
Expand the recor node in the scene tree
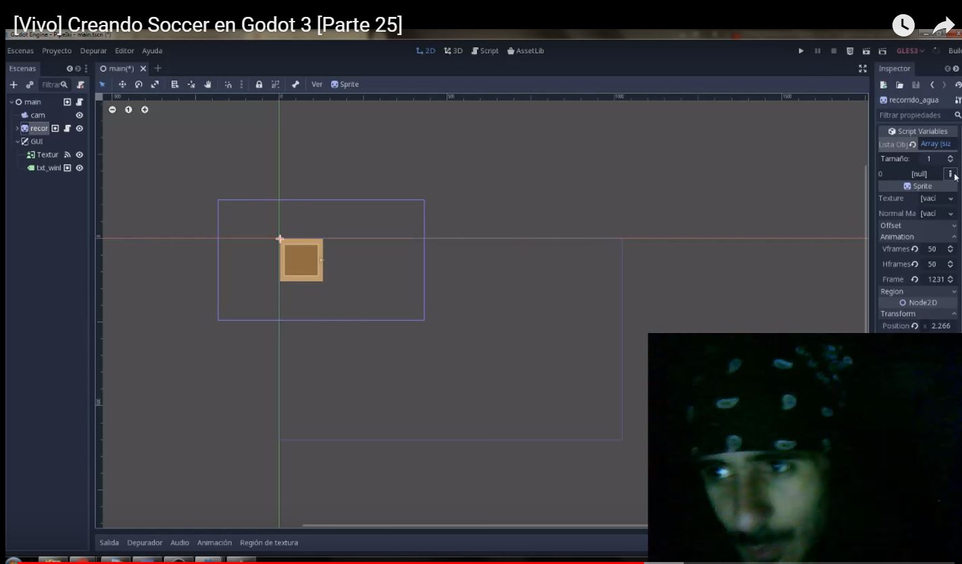point(18,128)
